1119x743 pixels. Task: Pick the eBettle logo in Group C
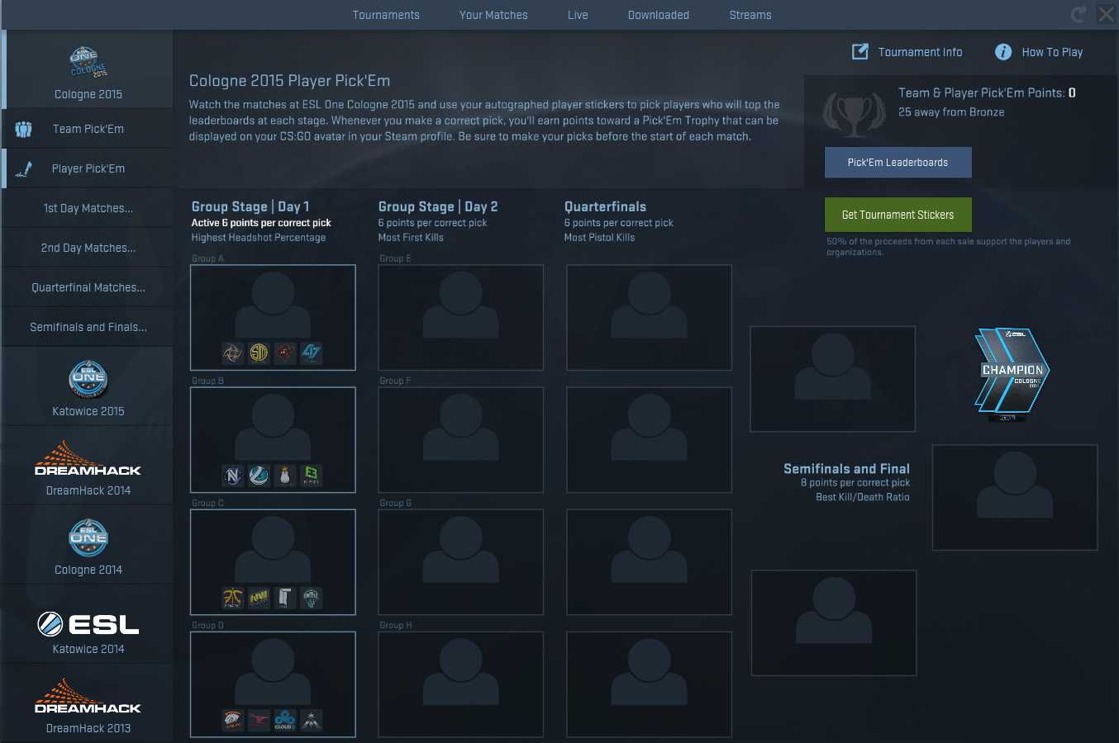tap(312, 598)
